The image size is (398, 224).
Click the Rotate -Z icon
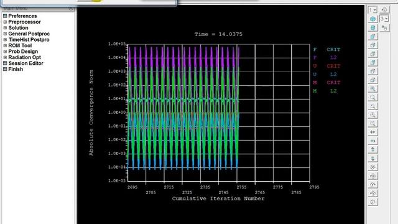373,202
